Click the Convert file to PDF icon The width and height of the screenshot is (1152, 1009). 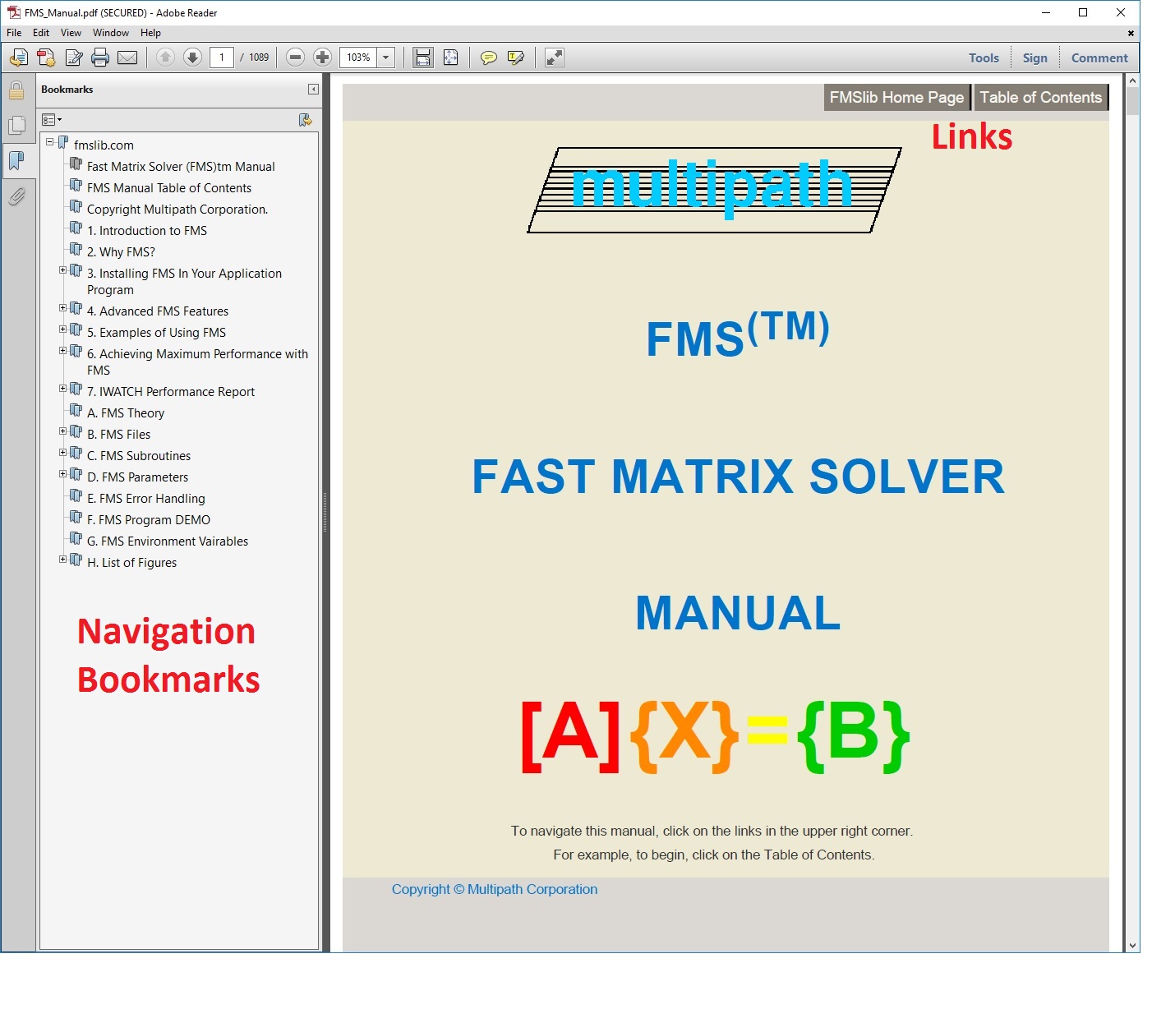pyautogui.click(x=46, y=58)
